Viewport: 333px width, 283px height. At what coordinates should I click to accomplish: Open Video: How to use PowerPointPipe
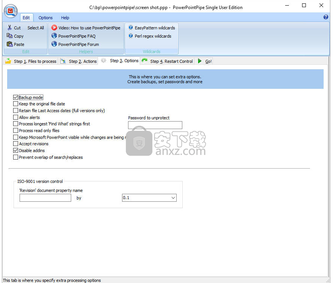(x=89, y=28)
